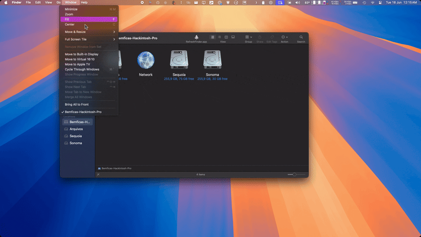Click the Finder window title Bemficas-Hackintosh-Pro
Screen dimensions: 421x237
pos(138,38)
